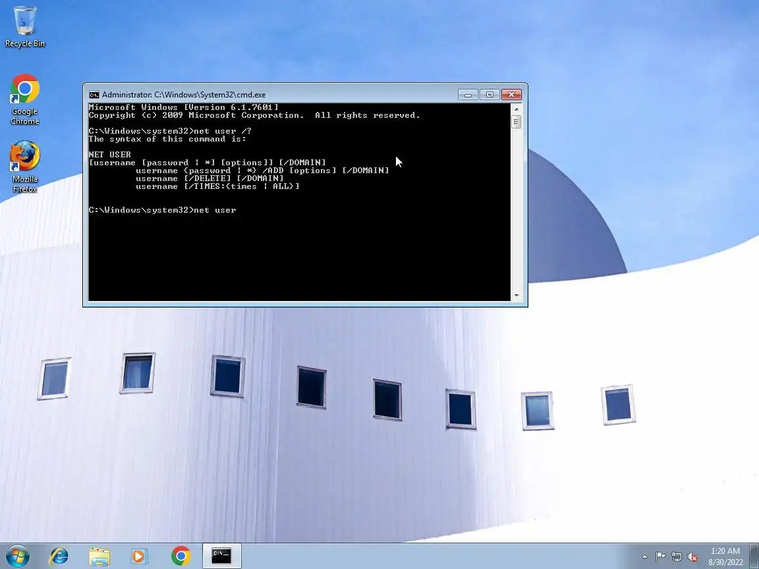Click the 'The syntax of this command is:' line
759x569 pixels.
click(x=167, y=139)
